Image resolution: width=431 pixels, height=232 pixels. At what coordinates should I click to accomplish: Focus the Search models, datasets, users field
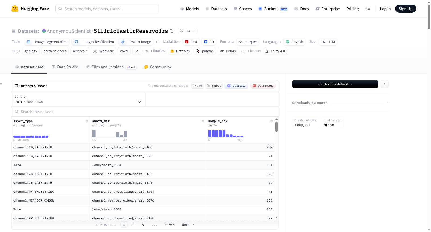point(107,9)
